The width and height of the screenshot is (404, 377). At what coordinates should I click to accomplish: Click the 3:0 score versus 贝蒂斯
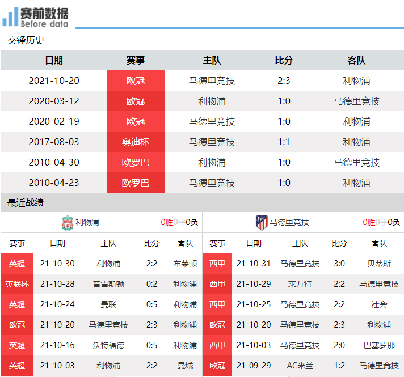coord(339,264)
